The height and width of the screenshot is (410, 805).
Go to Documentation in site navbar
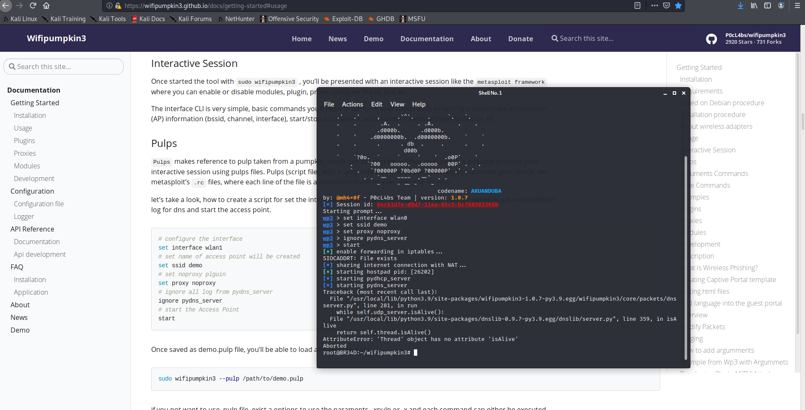click(x=427, y=39)
